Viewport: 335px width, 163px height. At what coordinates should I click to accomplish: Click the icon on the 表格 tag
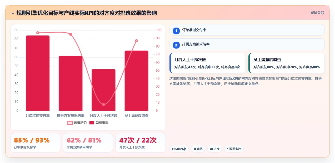point(195,149)
